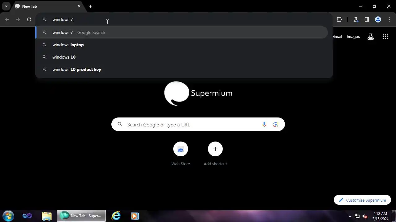Start voice search with microphone icon
Screen dimensions: 396x222
click(x=264, y=125)
